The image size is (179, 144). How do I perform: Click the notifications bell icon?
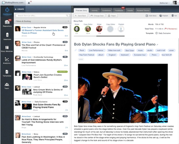pos(29,3)
